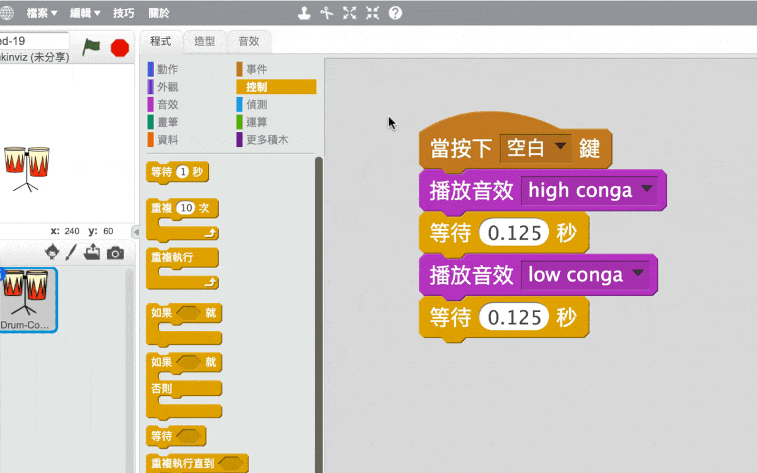This screenshot has width=757, height=473.
Task: Open the 關於 menu
Action: coord(159,13)
